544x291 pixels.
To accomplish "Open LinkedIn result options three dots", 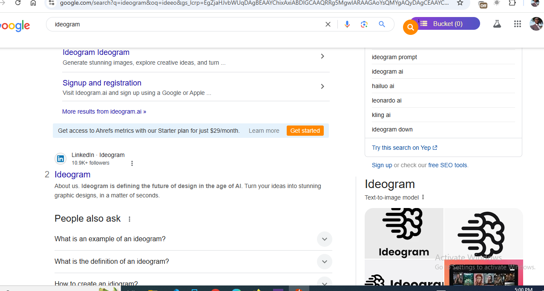I will (132, 163).
